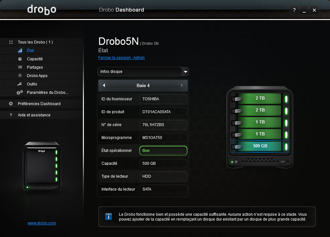The height and width of the screenshot is (237, 330).
Task: Click Fermer la session : Admin link
Action: (121, 58)
